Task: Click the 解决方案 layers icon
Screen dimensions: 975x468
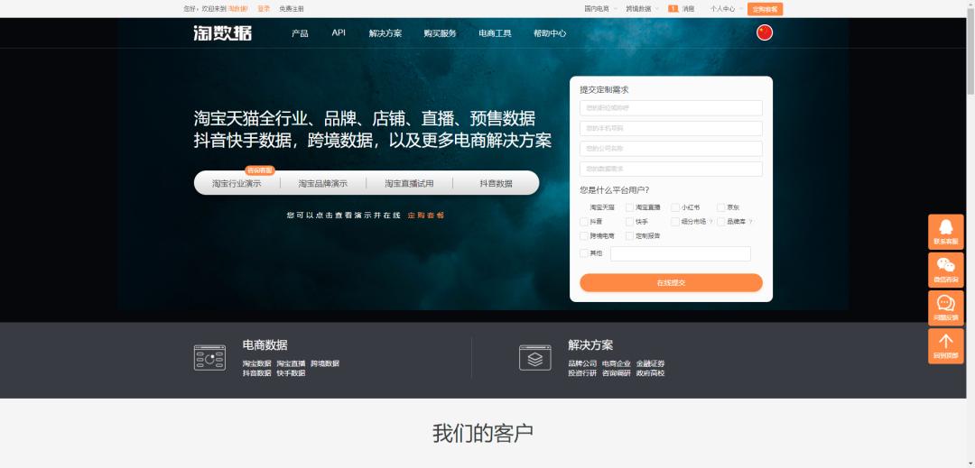Action: [534, 357]
